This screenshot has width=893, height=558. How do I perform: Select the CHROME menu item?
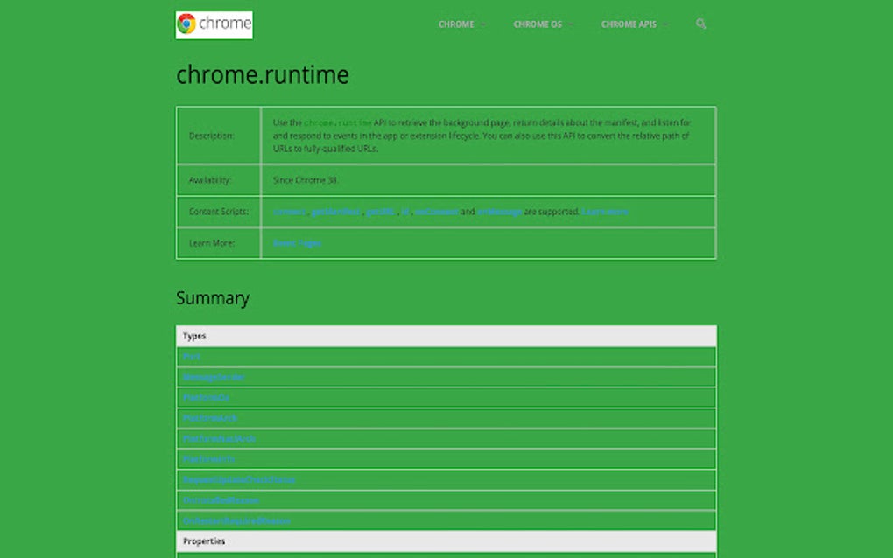coord(456,24)
